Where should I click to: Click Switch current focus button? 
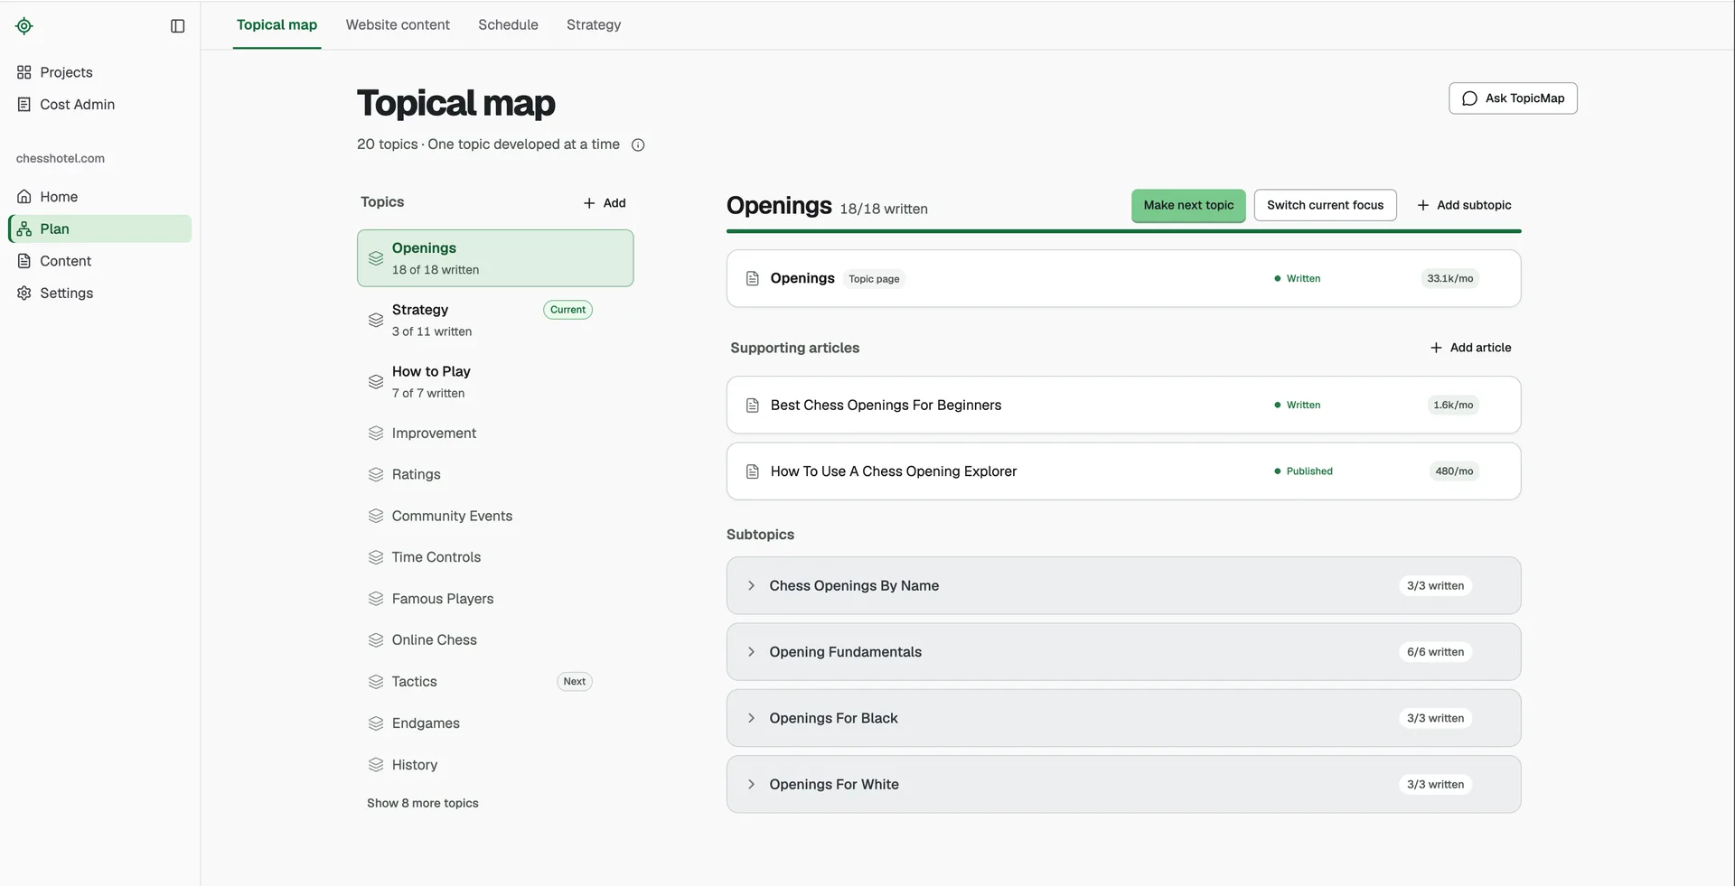[1325, 206]
